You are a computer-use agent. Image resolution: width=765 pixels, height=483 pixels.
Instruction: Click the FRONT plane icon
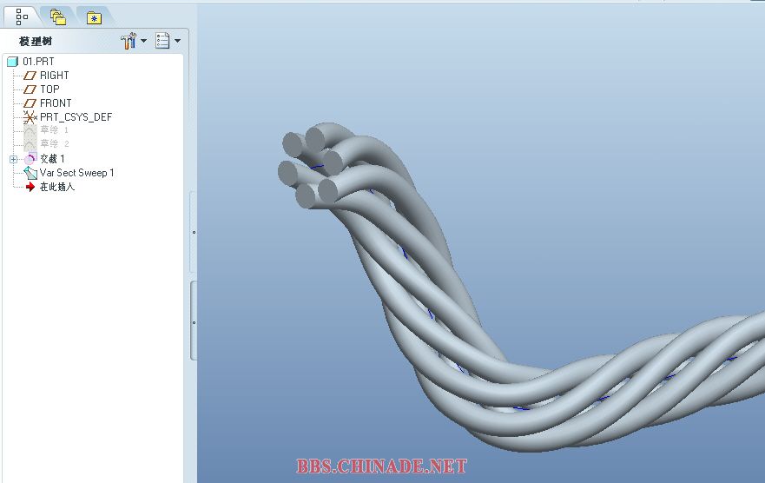[30, 103]
